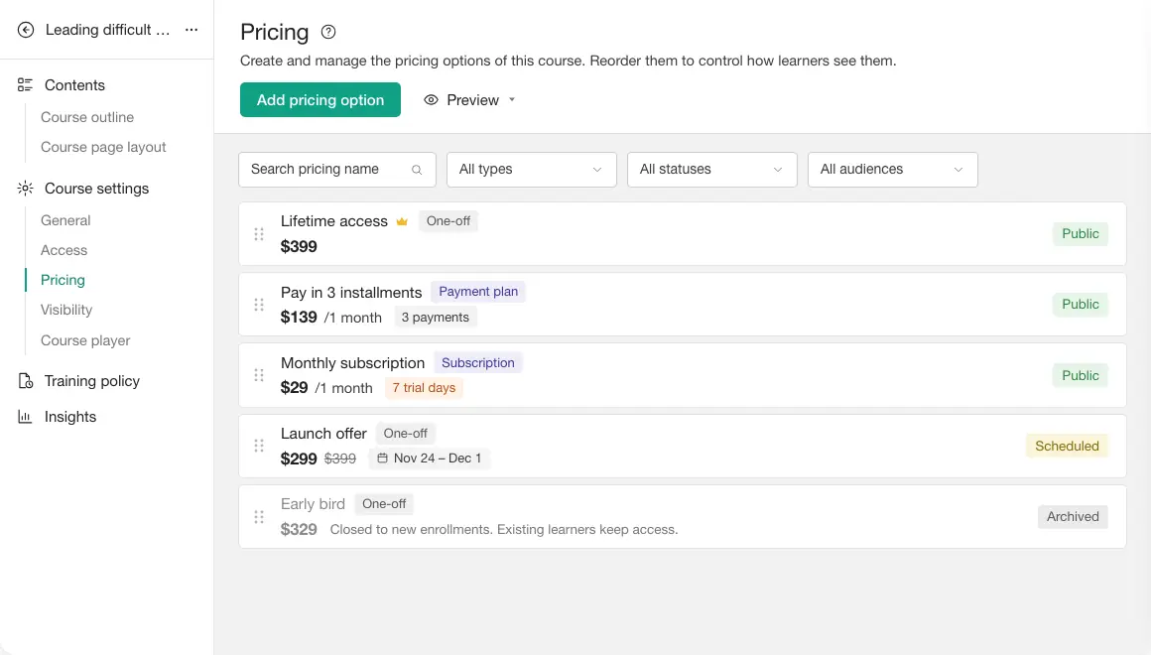The height and width of the screenshot is (655, 1151).
Task: Go to Access settings
Action: click(64, 250)
